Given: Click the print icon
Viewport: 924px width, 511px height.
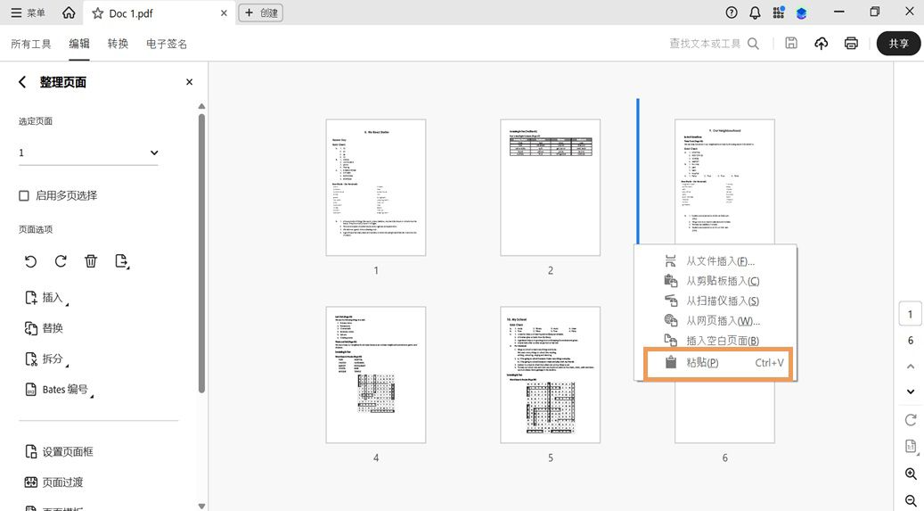Looking at the screenshot, I should [851, 43].
